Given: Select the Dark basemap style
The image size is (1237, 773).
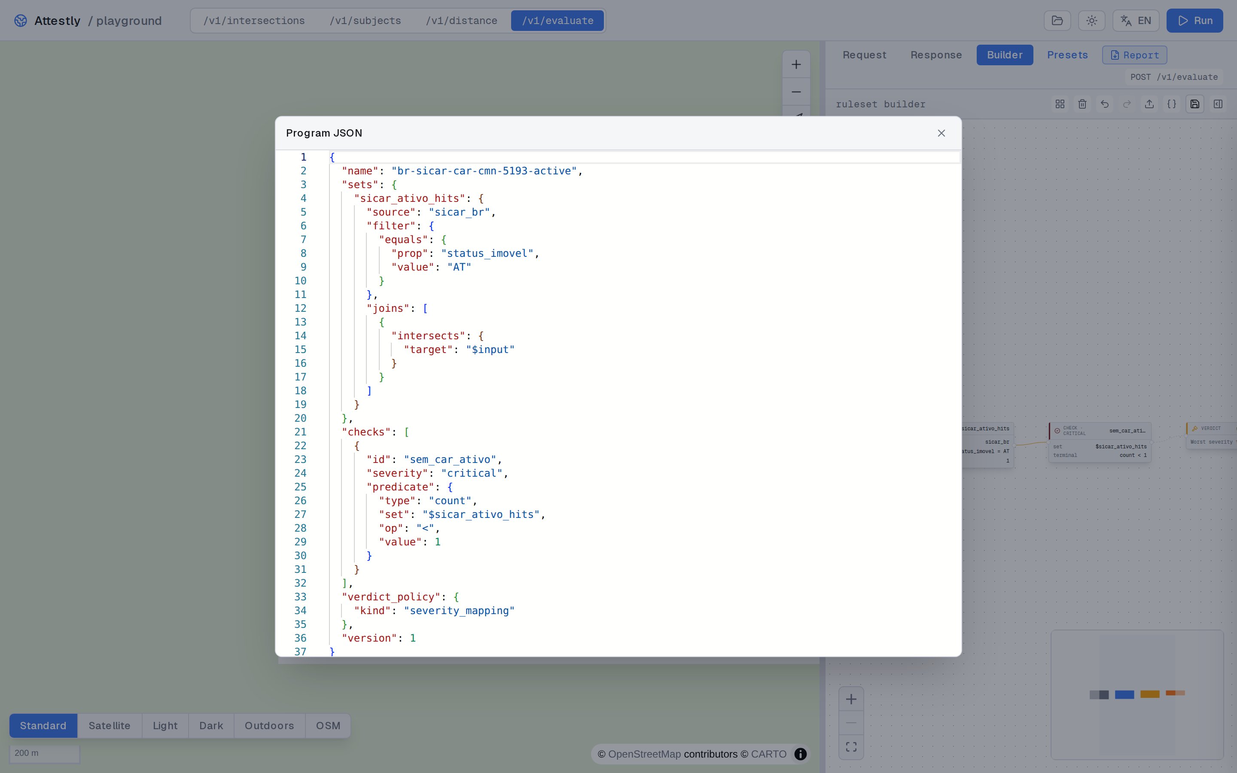Looking at the screenshot, I should [211, 725].
